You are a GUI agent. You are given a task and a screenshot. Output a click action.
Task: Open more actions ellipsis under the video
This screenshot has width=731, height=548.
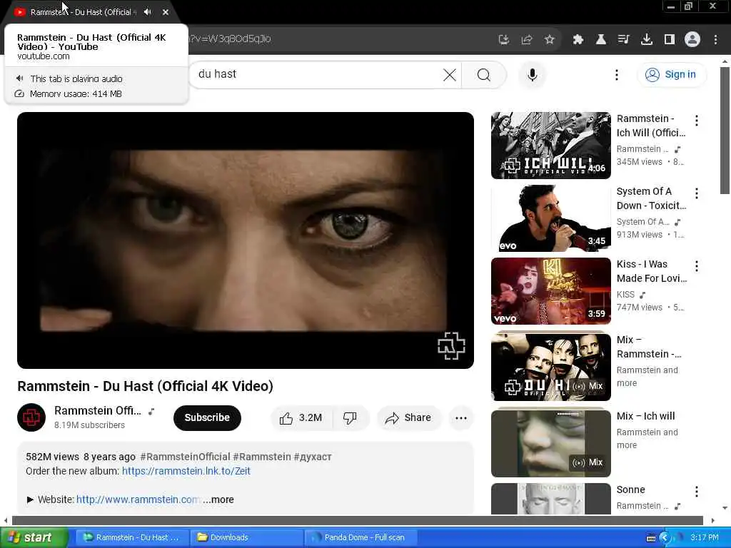pos(461,418)
